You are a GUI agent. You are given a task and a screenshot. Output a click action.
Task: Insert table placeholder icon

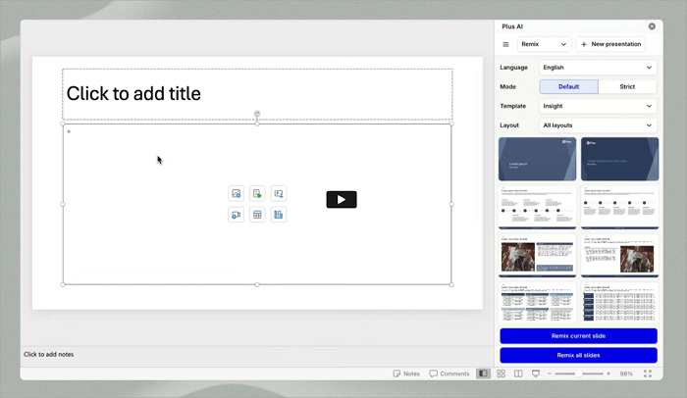click(257, 215)
